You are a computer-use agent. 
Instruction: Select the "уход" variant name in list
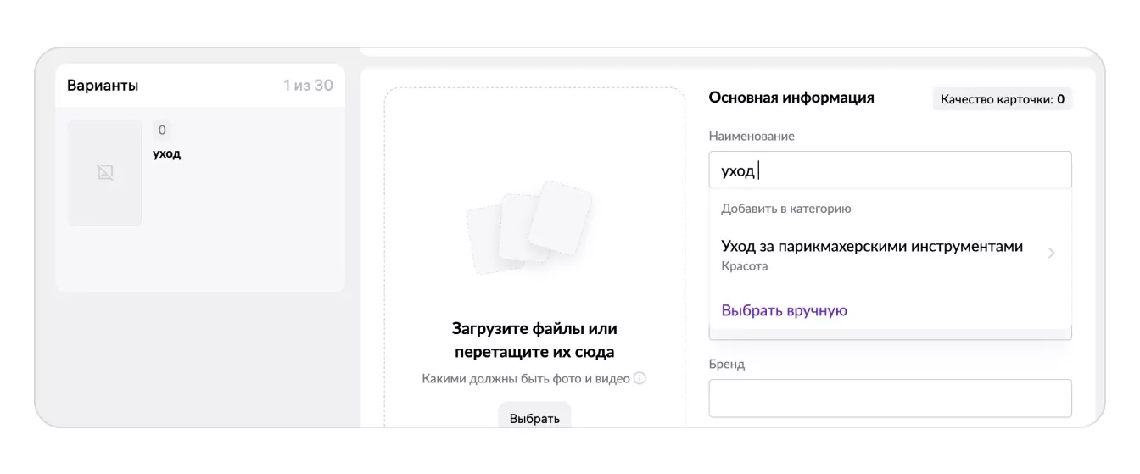[166, 153]
